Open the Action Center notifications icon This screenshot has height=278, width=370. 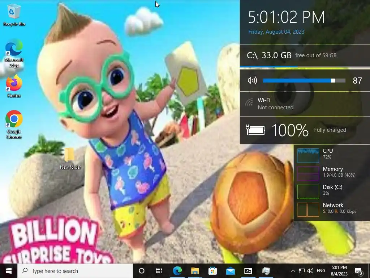point(359,271)
